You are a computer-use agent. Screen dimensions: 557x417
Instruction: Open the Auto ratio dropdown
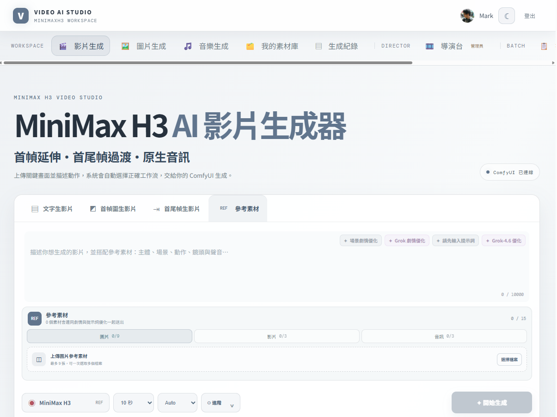tap(178, 403)
